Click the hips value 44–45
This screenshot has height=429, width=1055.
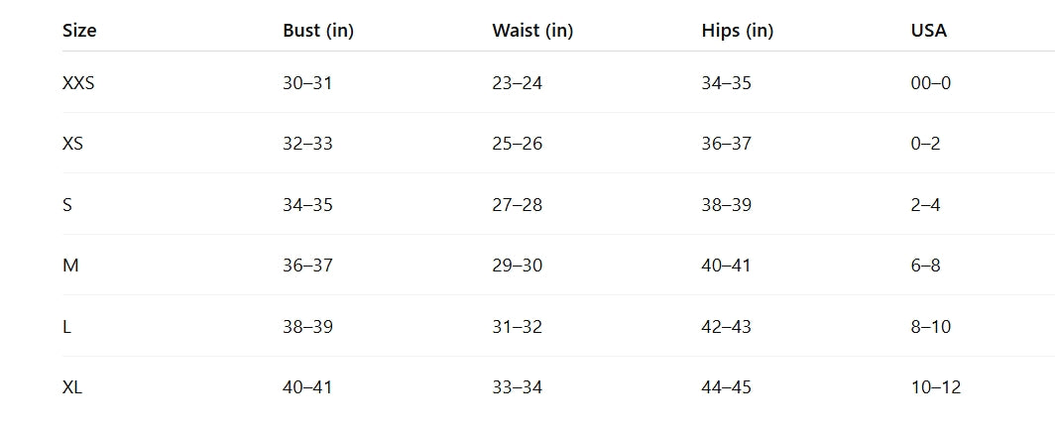[726, 387]
